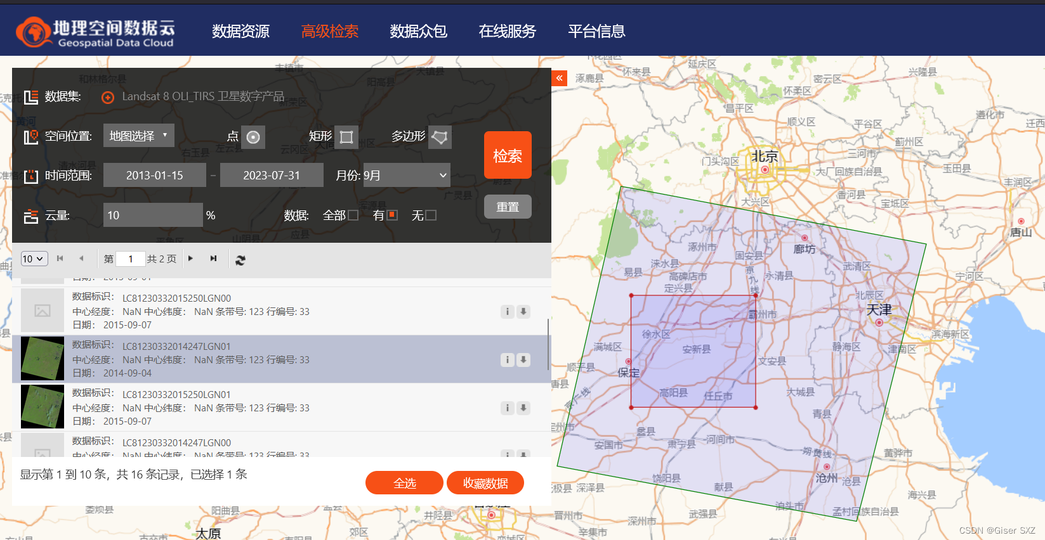
Task: Show info for LC81230332014247LGN01 record
Action: (507, 359)
